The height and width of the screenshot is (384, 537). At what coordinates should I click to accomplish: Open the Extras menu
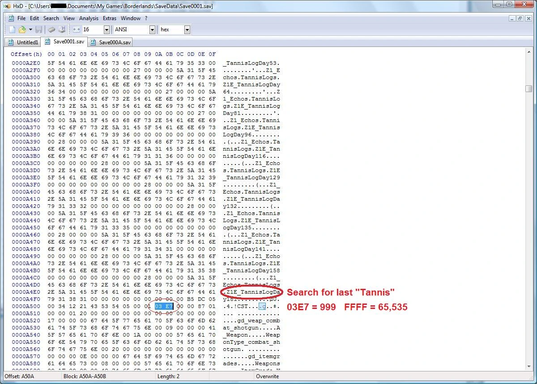110,18
